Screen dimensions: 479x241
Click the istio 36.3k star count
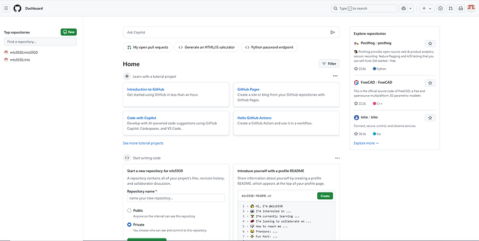coord(360,133)
